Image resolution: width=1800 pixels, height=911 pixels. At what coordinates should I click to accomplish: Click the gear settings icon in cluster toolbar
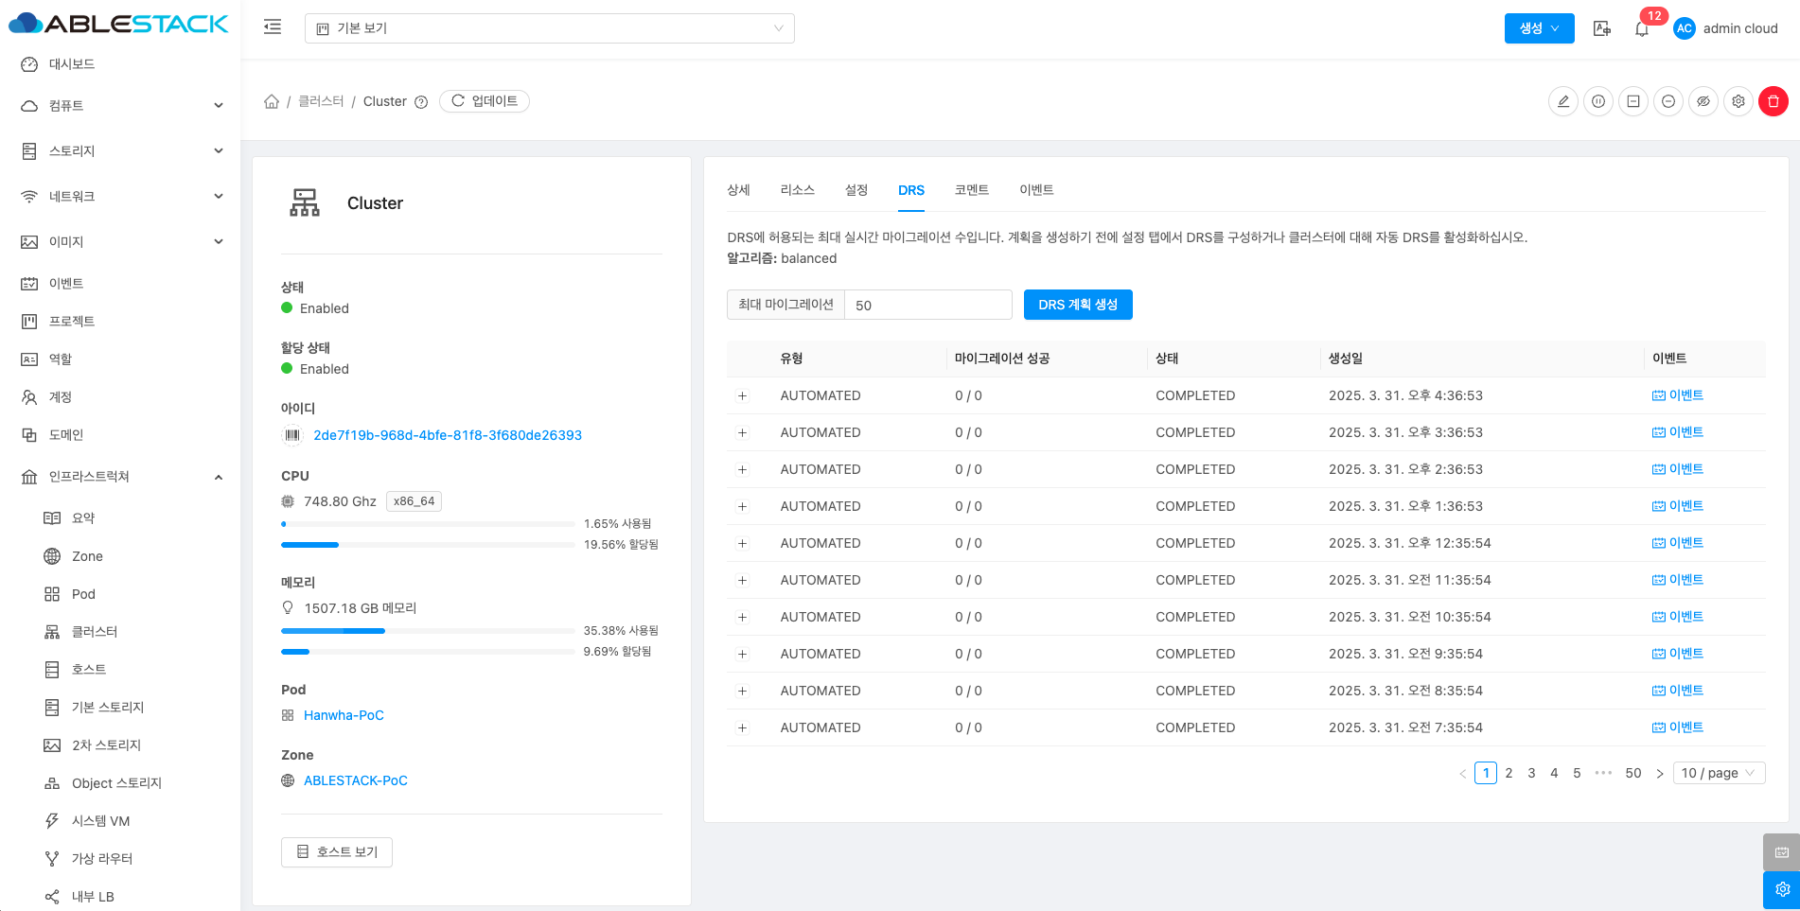pyautogui.click(x=1738, y=101)
